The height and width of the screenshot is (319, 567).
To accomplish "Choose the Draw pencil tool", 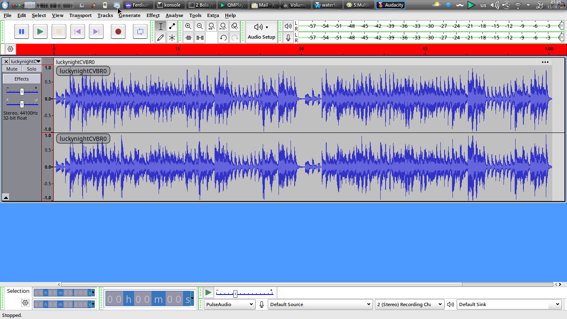I will click(x=161, y=38).
